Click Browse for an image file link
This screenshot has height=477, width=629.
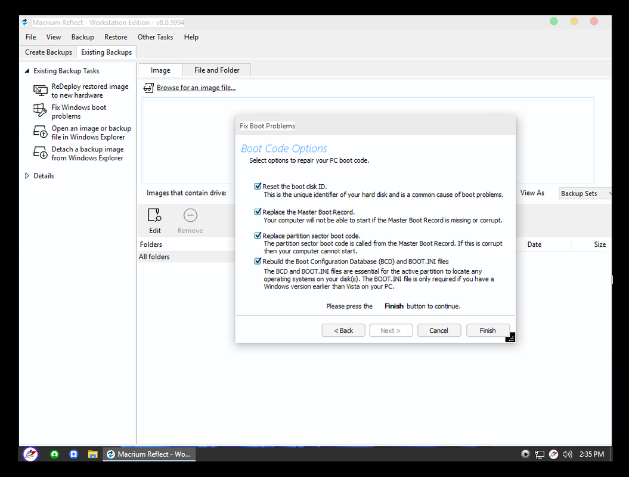(196, 88)
